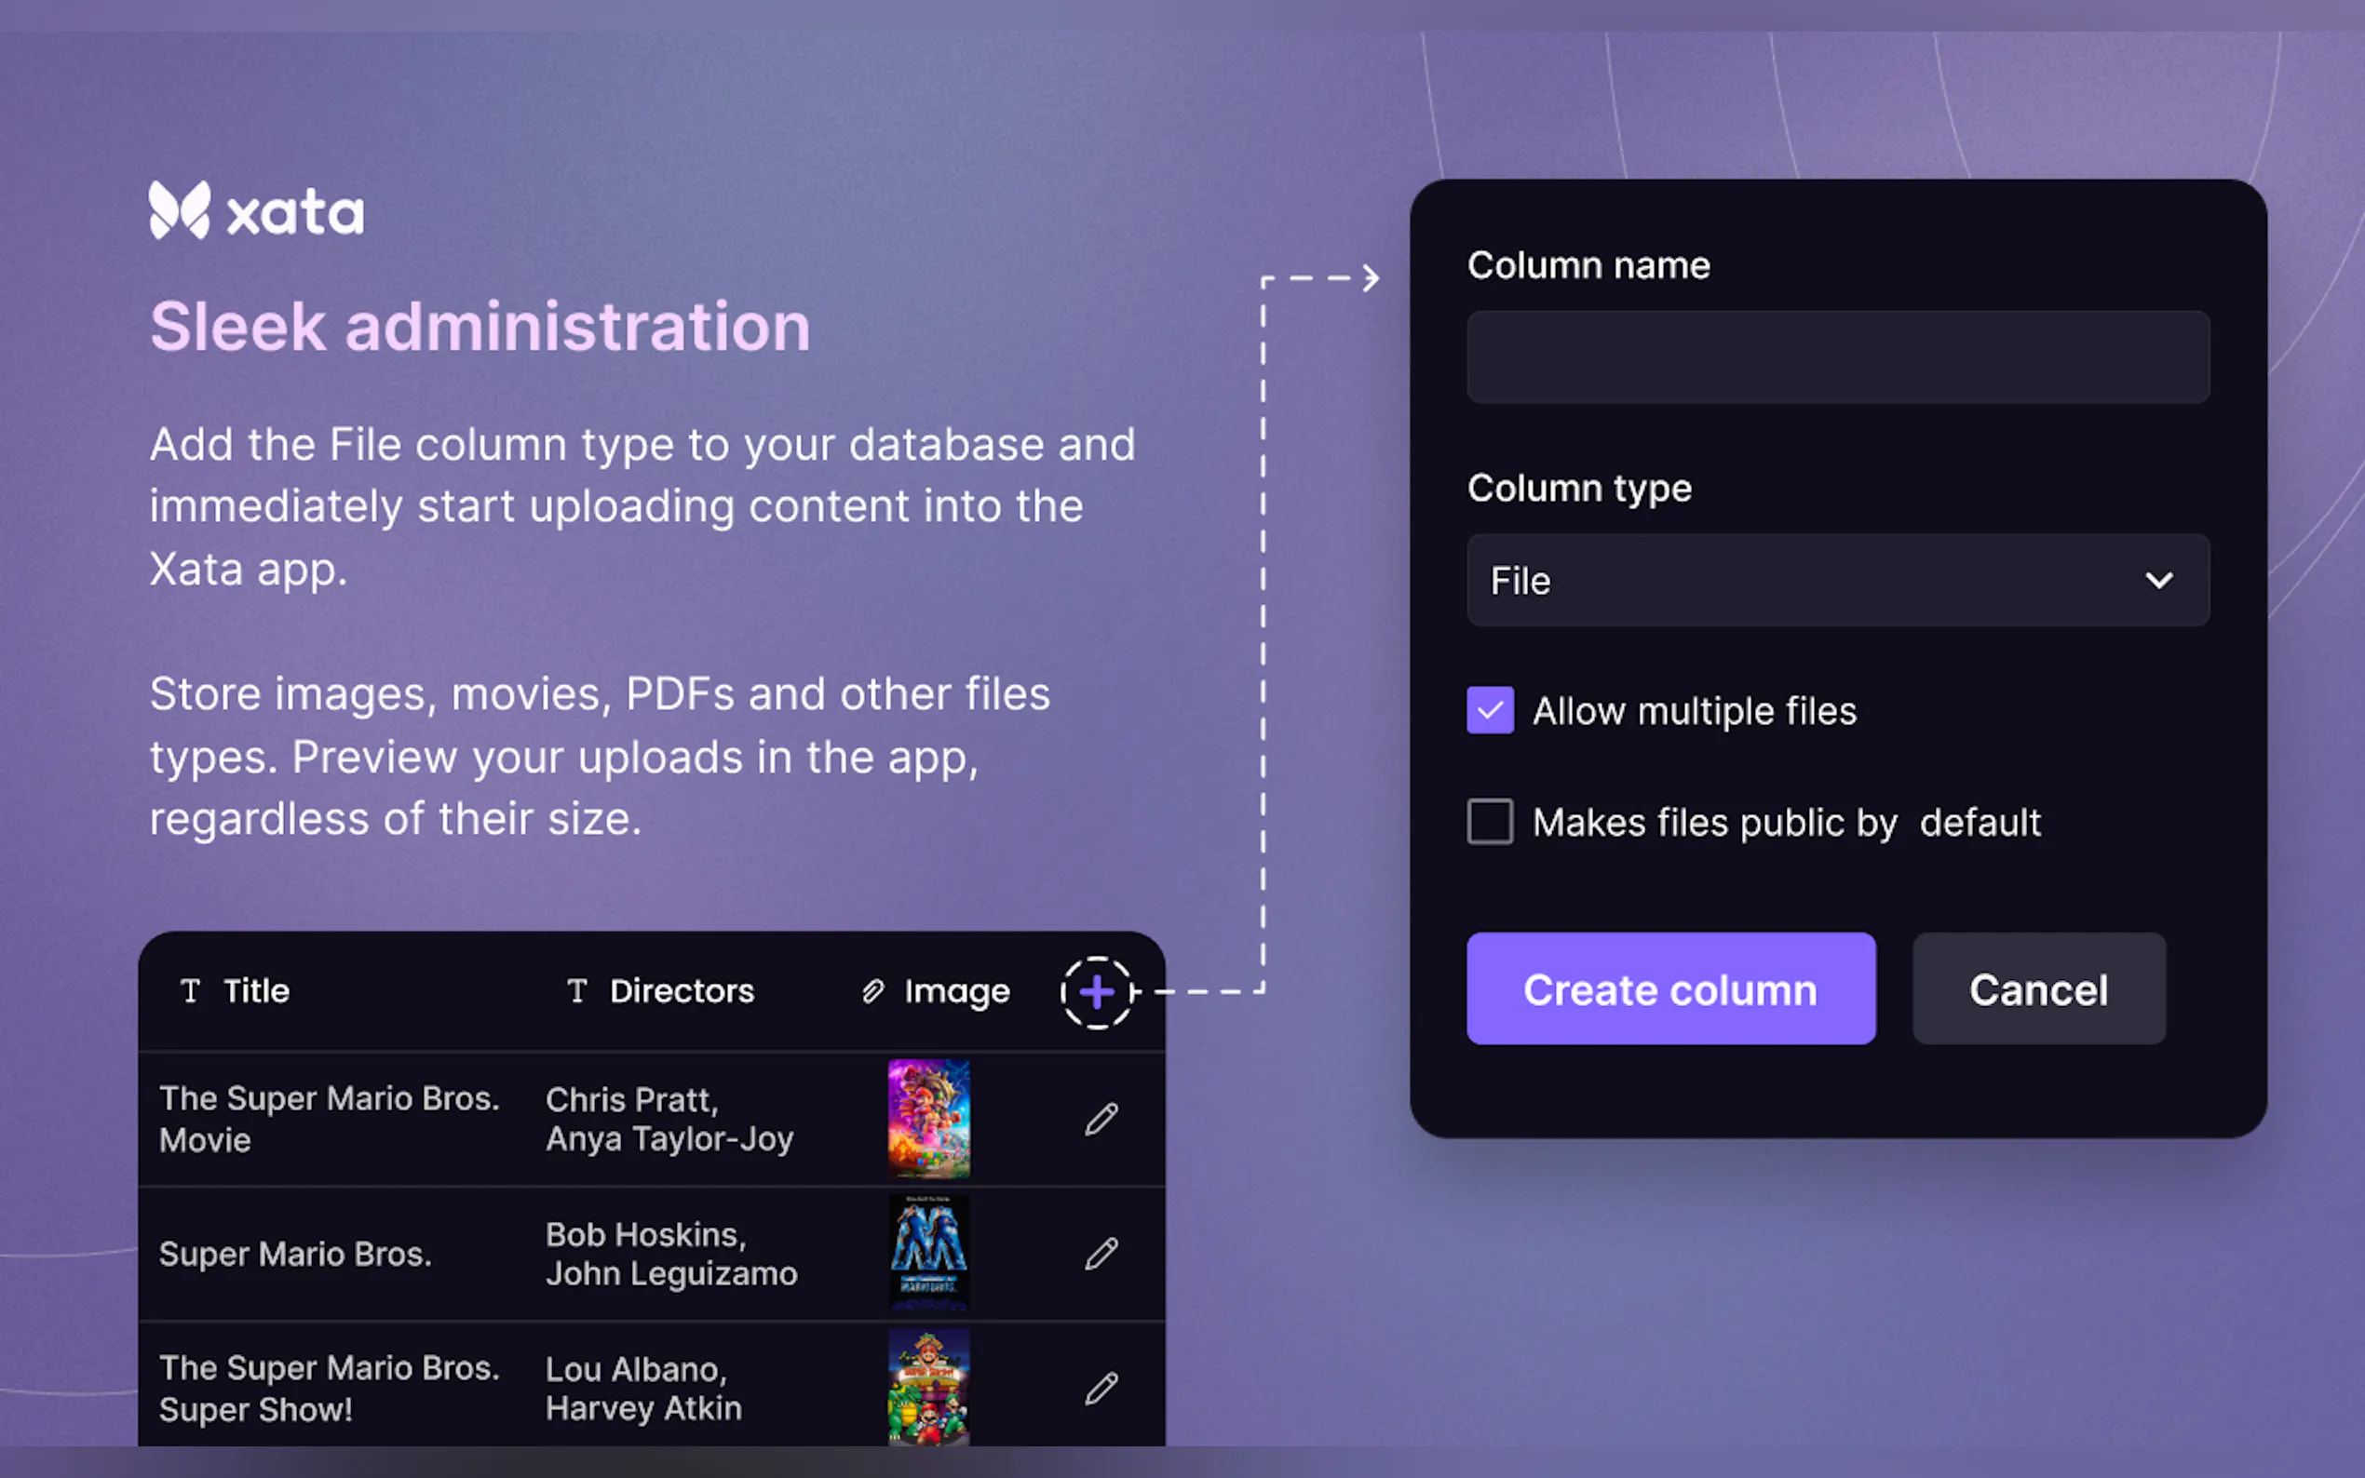Click the Title column header

tap(256, 991)
